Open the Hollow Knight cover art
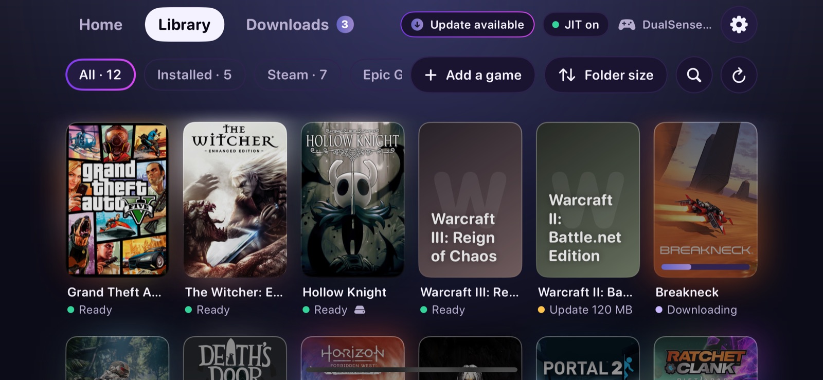Screen dimensions: 823x380 353,200
